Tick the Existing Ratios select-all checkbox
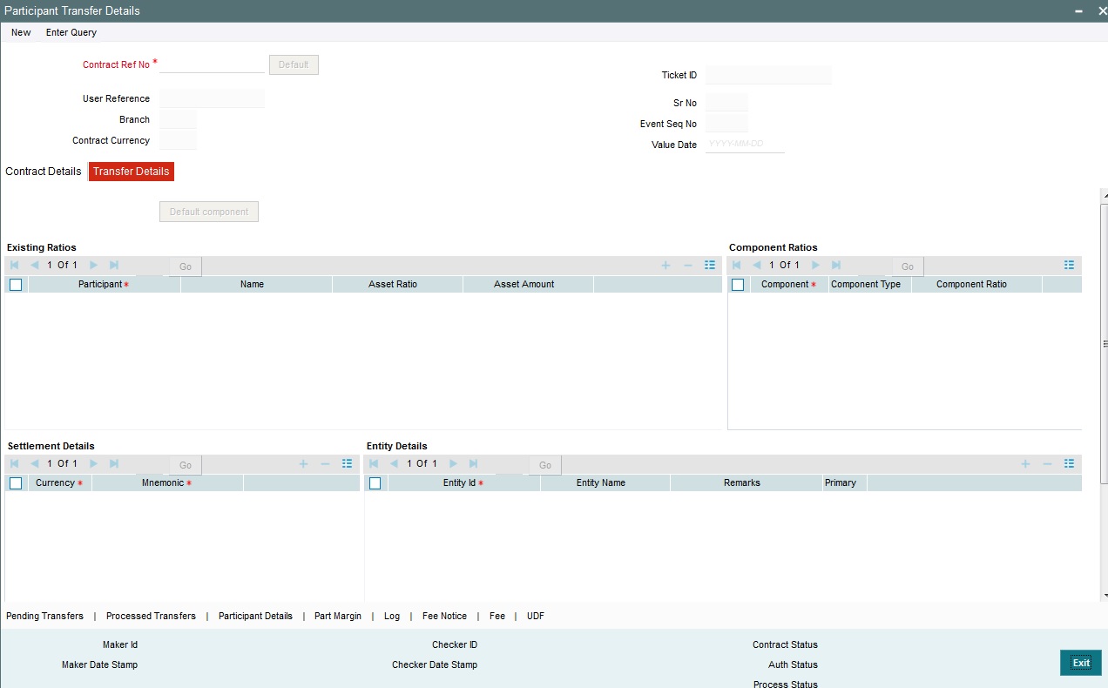The height and width of the screenshot is (688, 1108). (16, 284)
